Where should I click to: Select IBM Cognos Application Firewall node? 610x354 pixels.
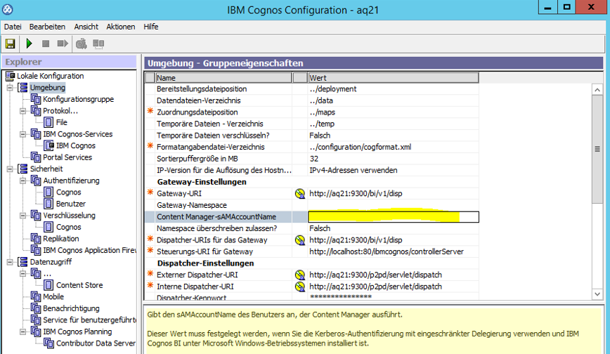tap(89, 250)
